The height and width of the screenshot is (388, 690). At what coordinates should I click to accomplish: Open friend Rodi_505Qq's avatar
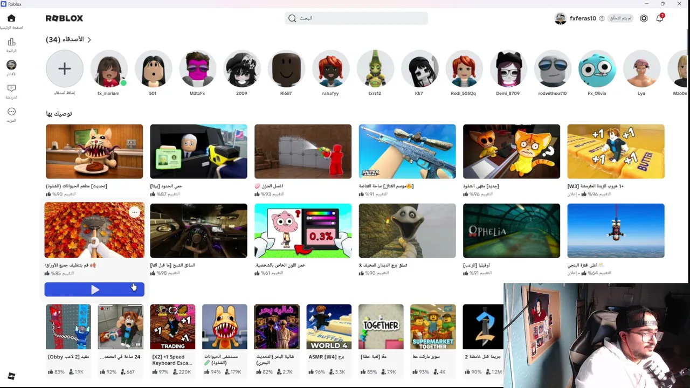464,68
